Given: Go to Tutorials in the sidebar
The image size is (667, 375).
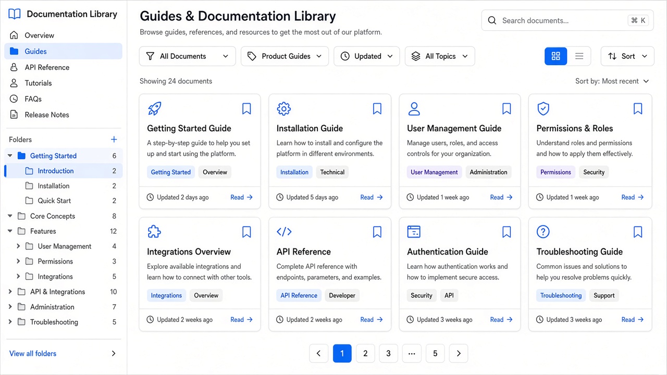Looking at the screenshot, I should click(63, 83).
